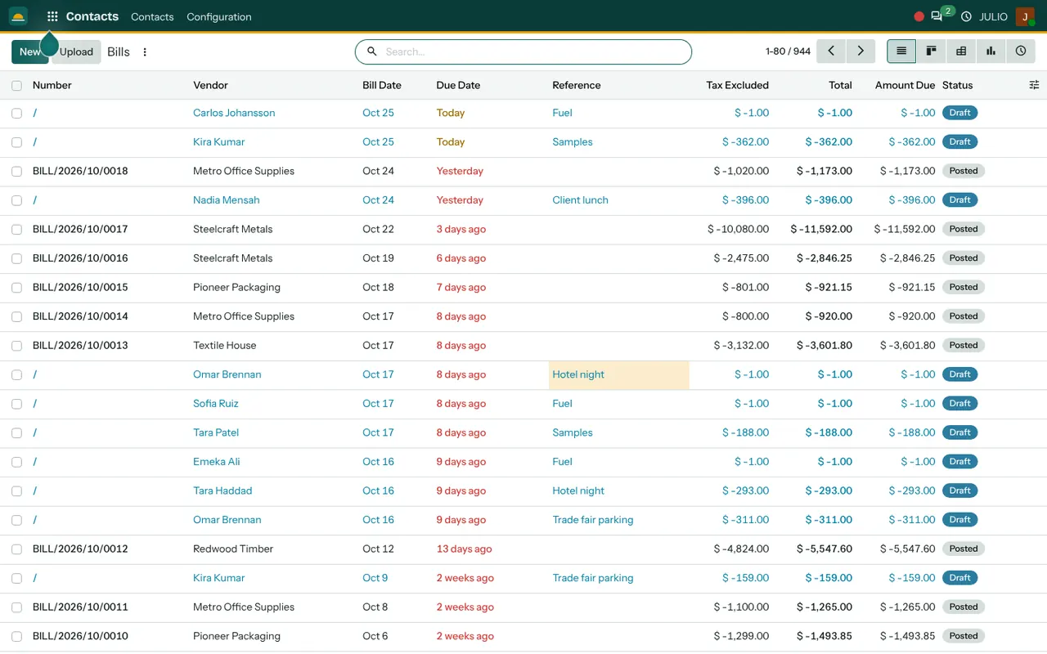Image resolution: width=1047 pixels, height=654 pixels.
Task: Switch to kanban view
Action: point(931,51)
